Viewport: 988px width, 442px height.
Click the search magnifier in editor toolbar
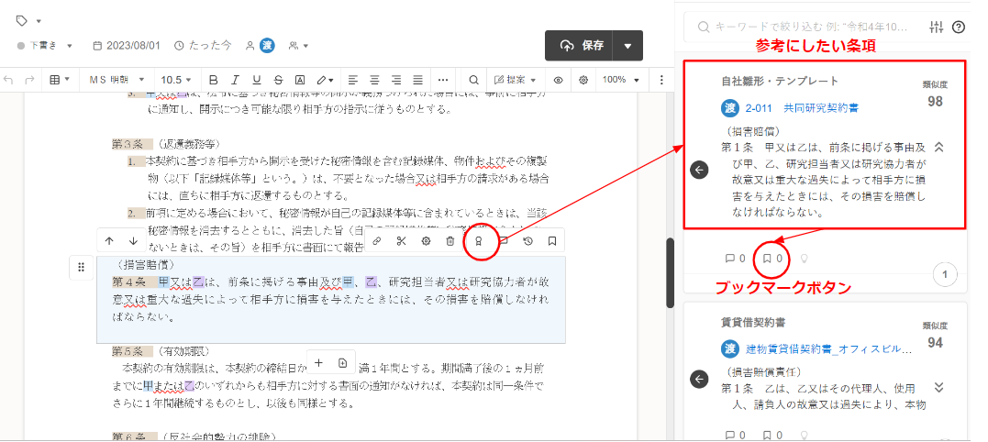(472, 80)
